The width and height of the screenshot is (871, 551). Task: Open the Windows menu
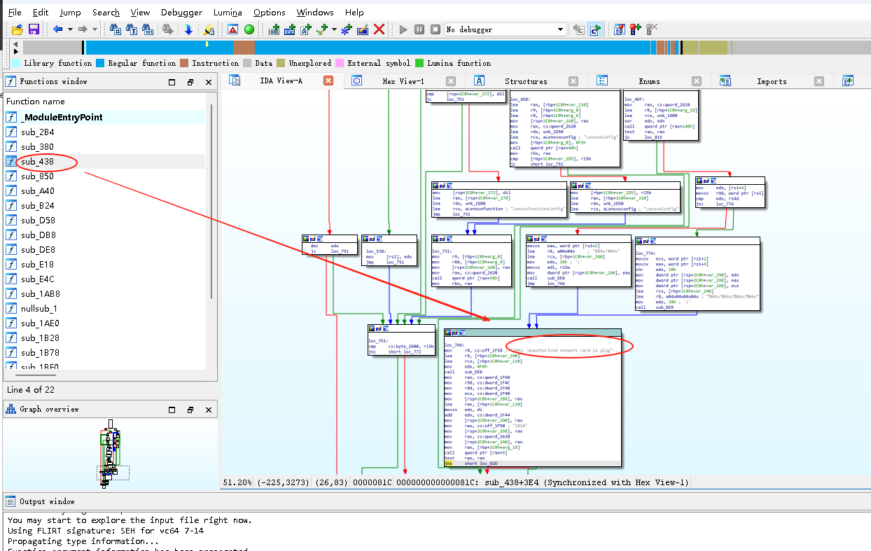[315, 12]
